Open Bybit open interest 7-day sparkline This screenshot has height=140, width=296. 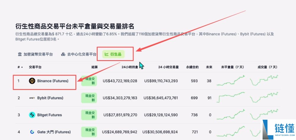click(231, 97)
